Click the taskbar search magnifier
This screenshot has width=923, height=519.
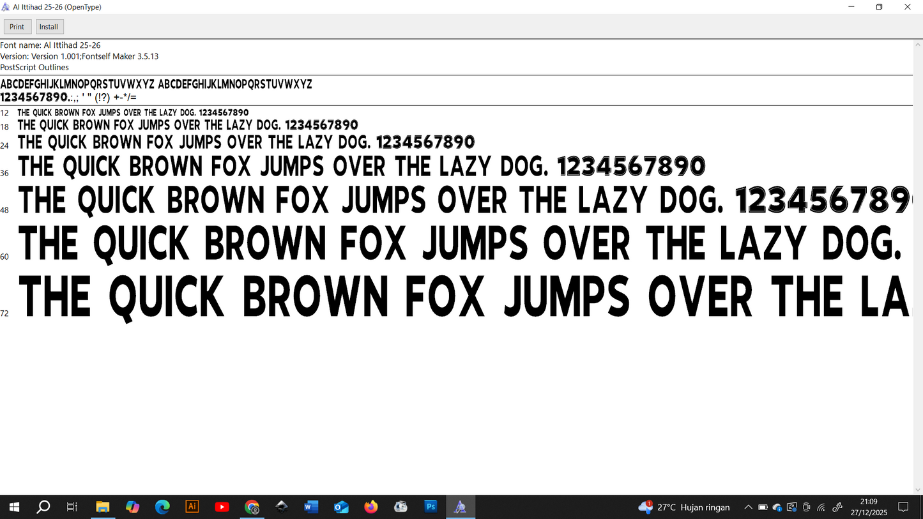tap(43, 507)
